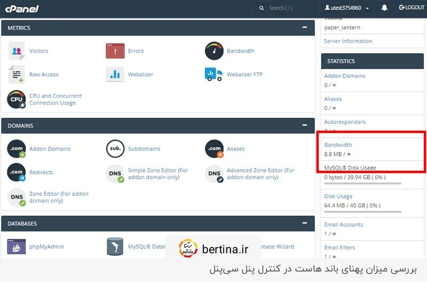Open the Raw Access icon
The height and width of the screenshot is (282, 427).
click(x=17, y=74)
